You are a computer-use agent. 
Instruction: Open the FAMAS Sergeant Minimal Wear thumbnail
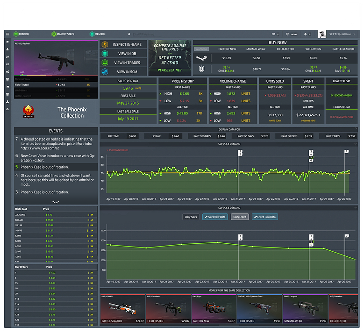point(305,309)
